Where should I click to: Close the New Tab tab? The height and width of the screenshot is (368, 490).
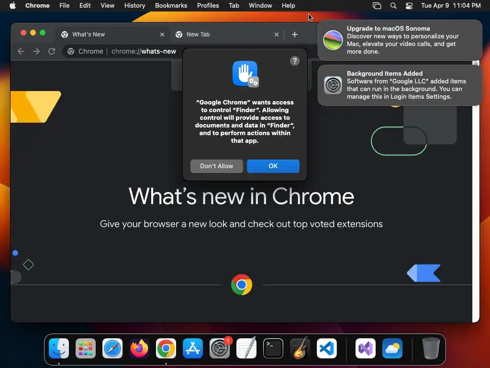[x=276, y=34]
